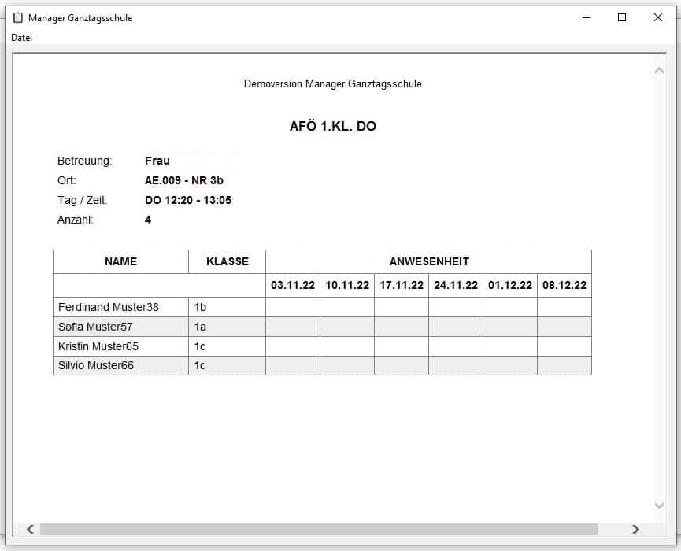Screen dimensions: 681x551
Task: Select the report title AFÖ 1.KL. DO
Action: [332, 125]
